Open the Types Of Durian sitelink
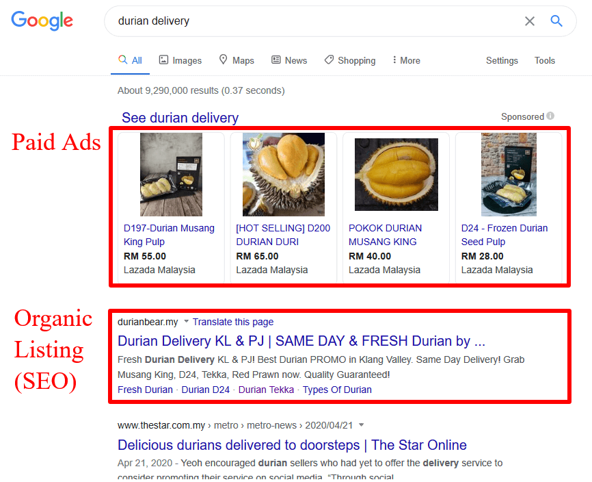The height and width of the screenshot is (482, 592). tap(337, 390)
